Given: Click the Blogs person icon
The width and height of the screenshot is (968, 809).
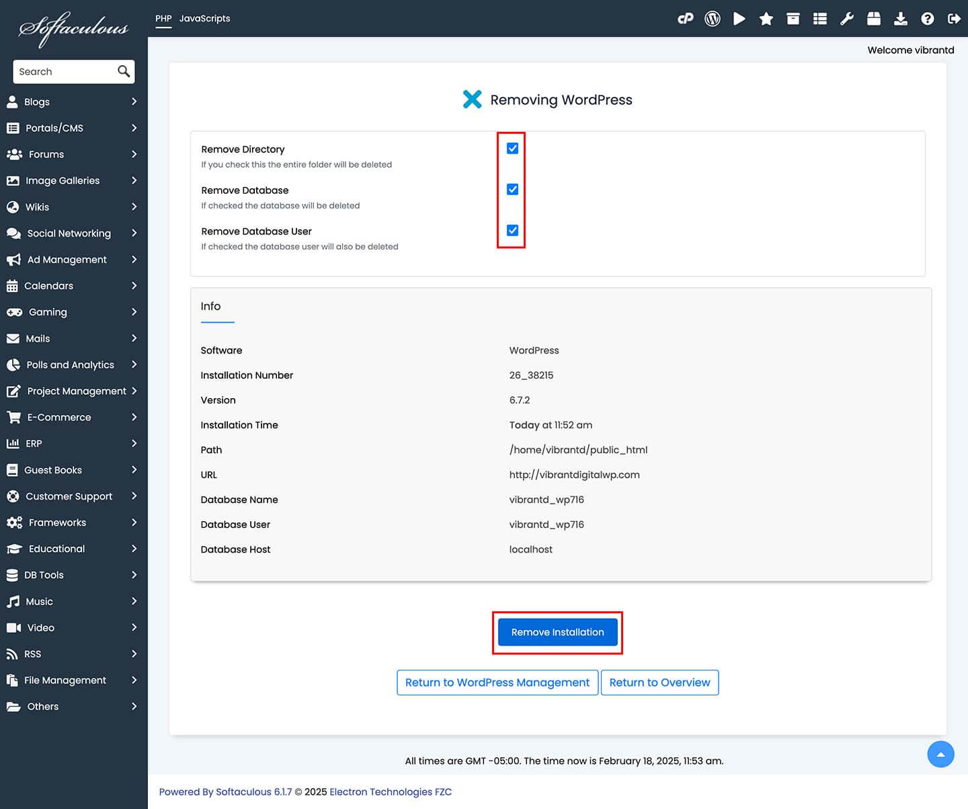Looking at the screenshot, I should pos(12,102).
